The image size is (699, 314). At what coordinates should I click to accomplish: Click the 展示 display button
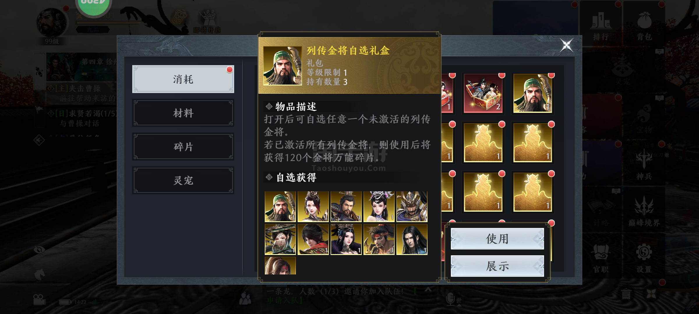click(x=497, y=266)
